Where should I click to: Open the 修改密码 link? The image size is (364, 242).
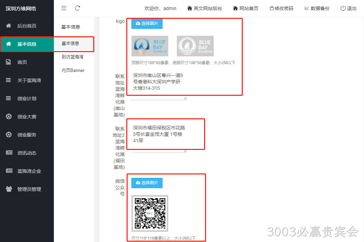coord(282,8)
